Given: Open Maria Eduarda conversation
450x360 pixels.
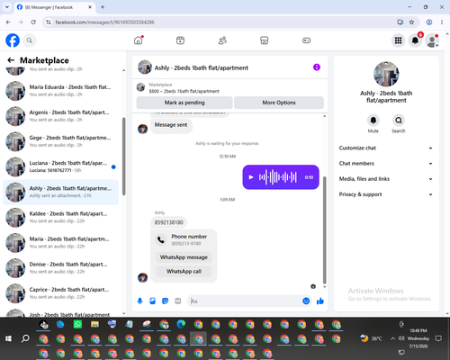Looking at the screenshot, I should tap(60, 91).
